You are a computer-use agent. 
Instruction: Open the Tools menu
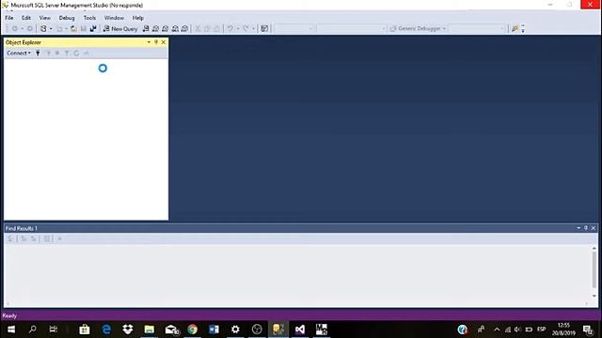[x=89, y=18]
